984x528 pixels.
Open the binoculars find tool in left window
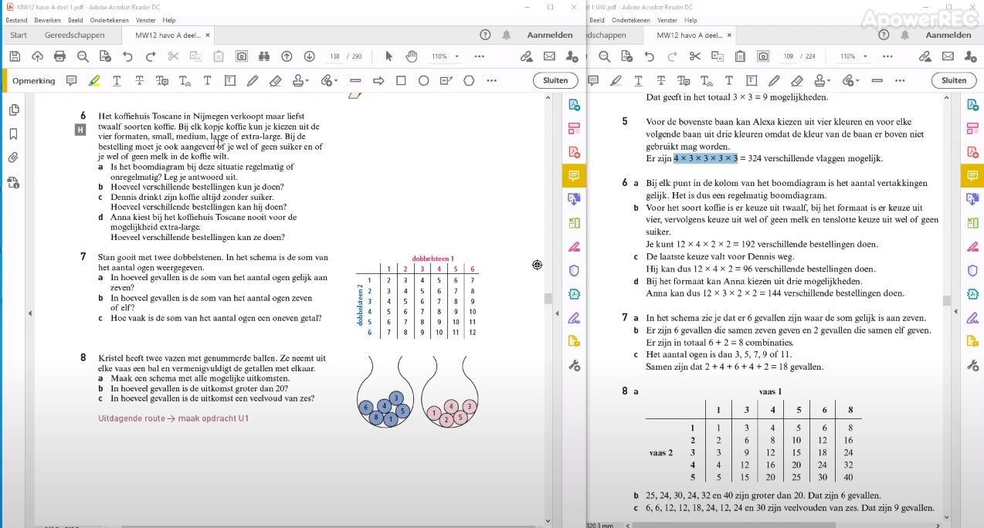(x=264, y=56)
